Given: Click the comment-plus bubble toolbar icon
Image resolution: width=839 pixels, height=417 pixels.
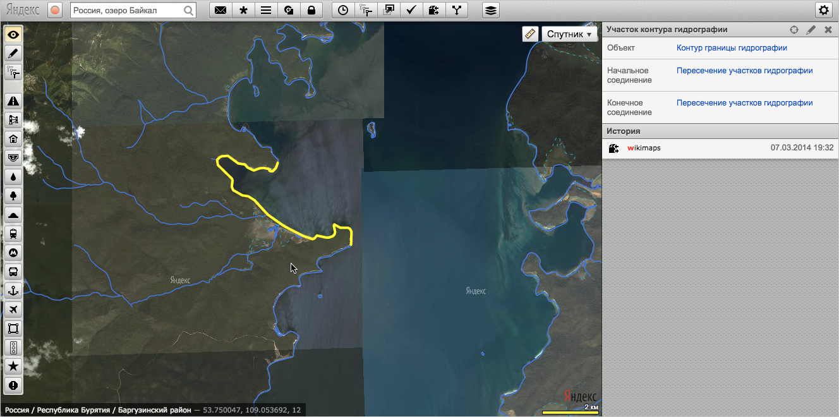Looking at the screenshot, I should (288, 10).
